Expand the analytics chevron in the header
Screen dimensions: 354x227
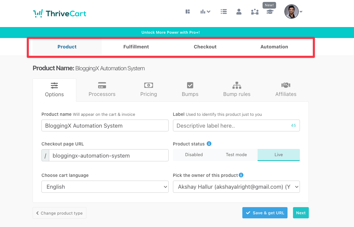[x=209, y=12]
